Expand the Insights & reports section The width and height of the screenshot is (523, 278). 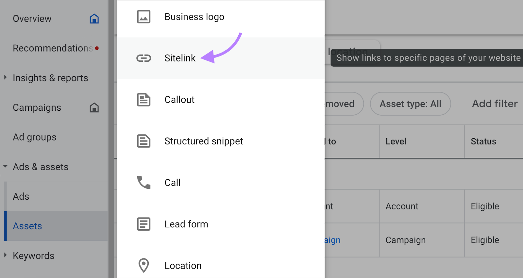(6, 77)
